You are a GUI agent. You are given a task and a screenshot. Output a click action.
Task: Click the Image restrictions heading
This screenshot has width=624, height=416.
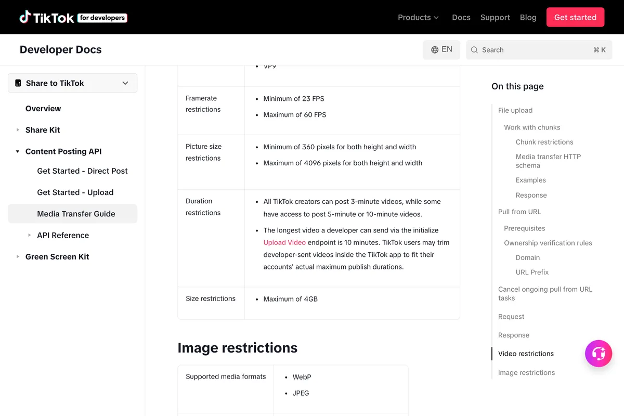[x=238, y=348]
